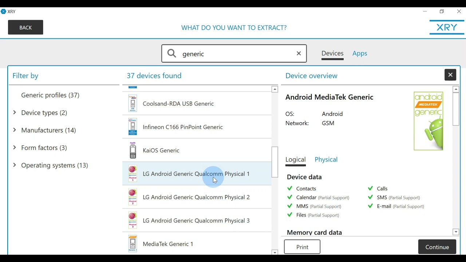The width and height of the screenshot is (466, 262).
Task: Click the Device data heading
Action: pos(304,177)
